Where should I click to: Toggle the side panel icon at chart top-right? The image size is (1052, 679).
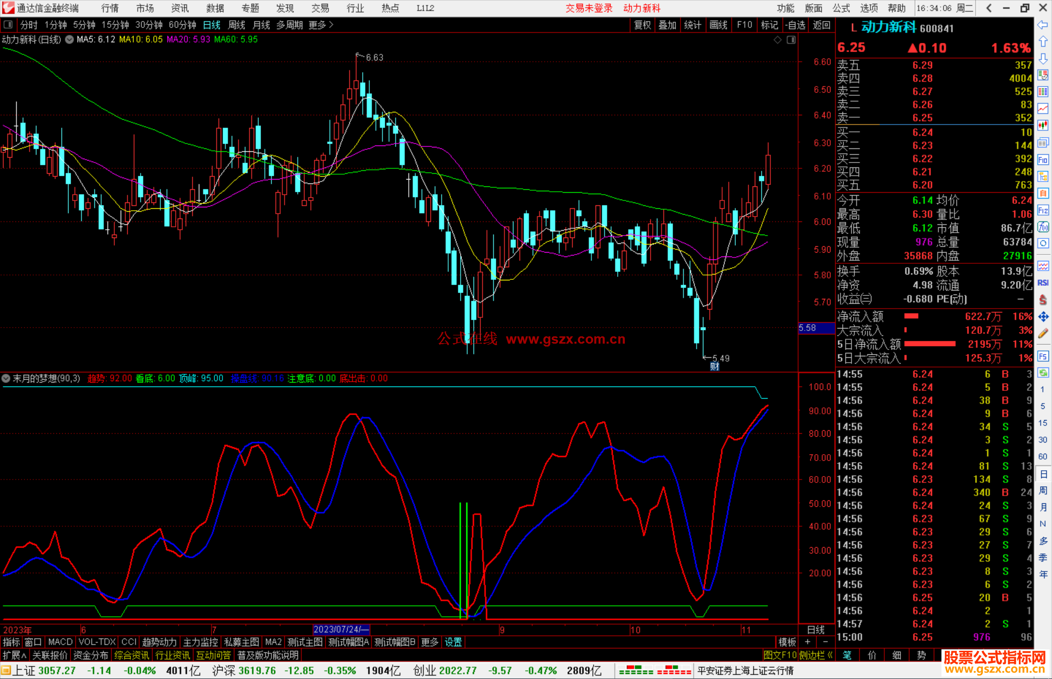791,40
